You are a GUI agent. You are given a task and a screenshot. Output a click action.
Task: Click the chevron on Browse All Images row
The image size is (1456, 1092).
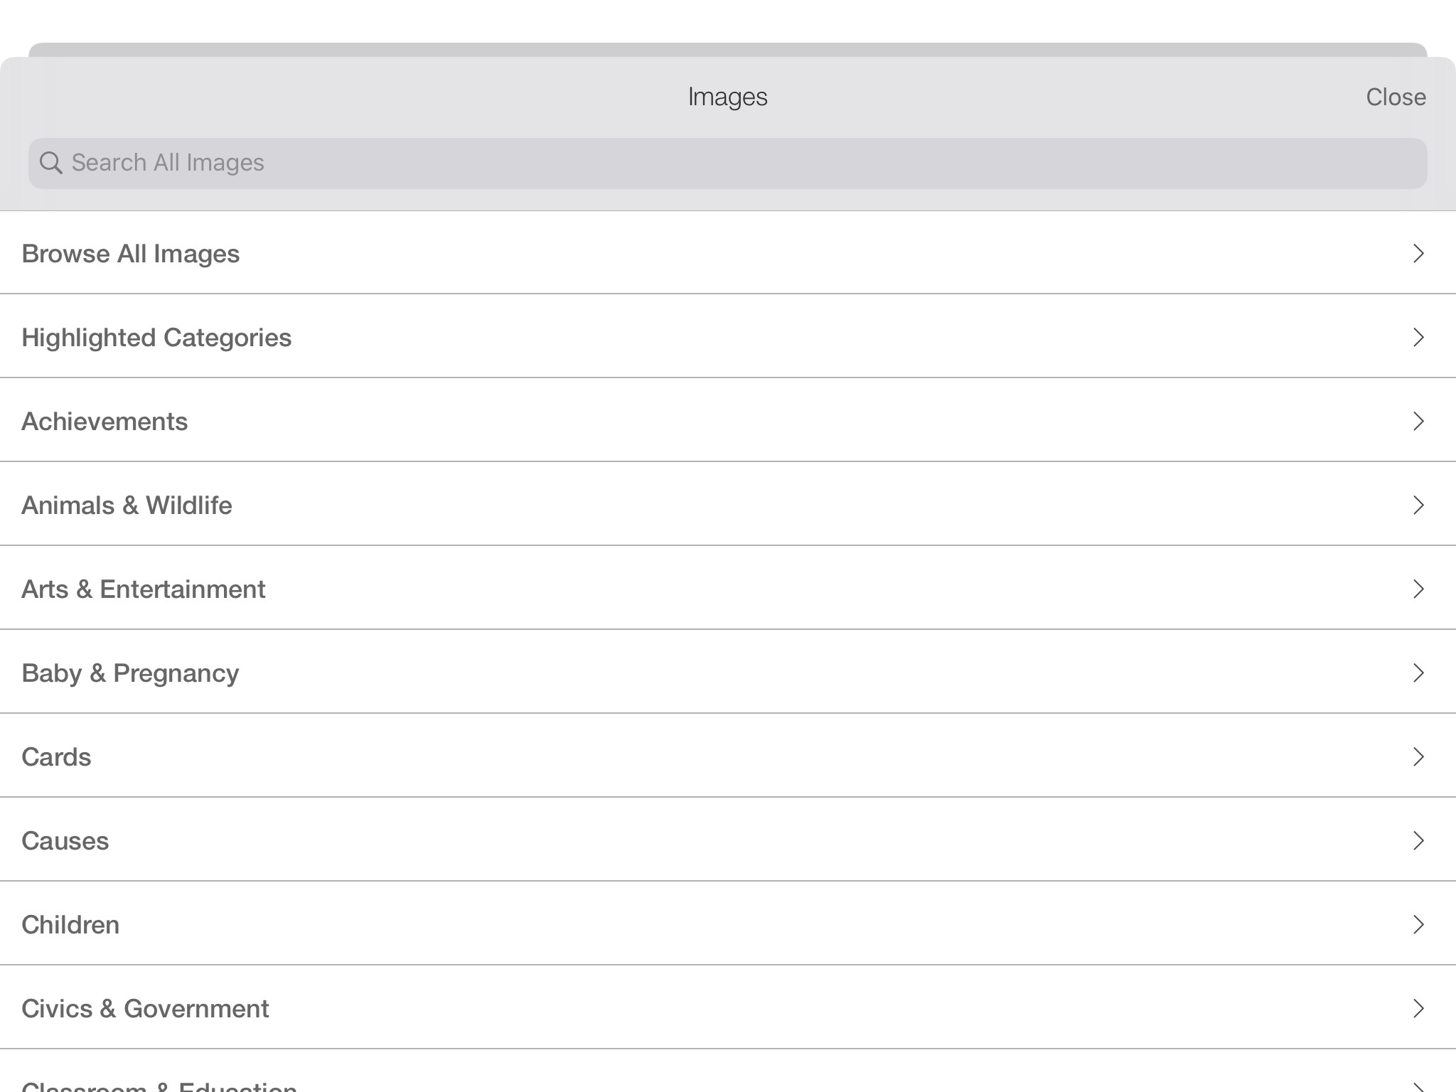click(x=1418, y=254)
